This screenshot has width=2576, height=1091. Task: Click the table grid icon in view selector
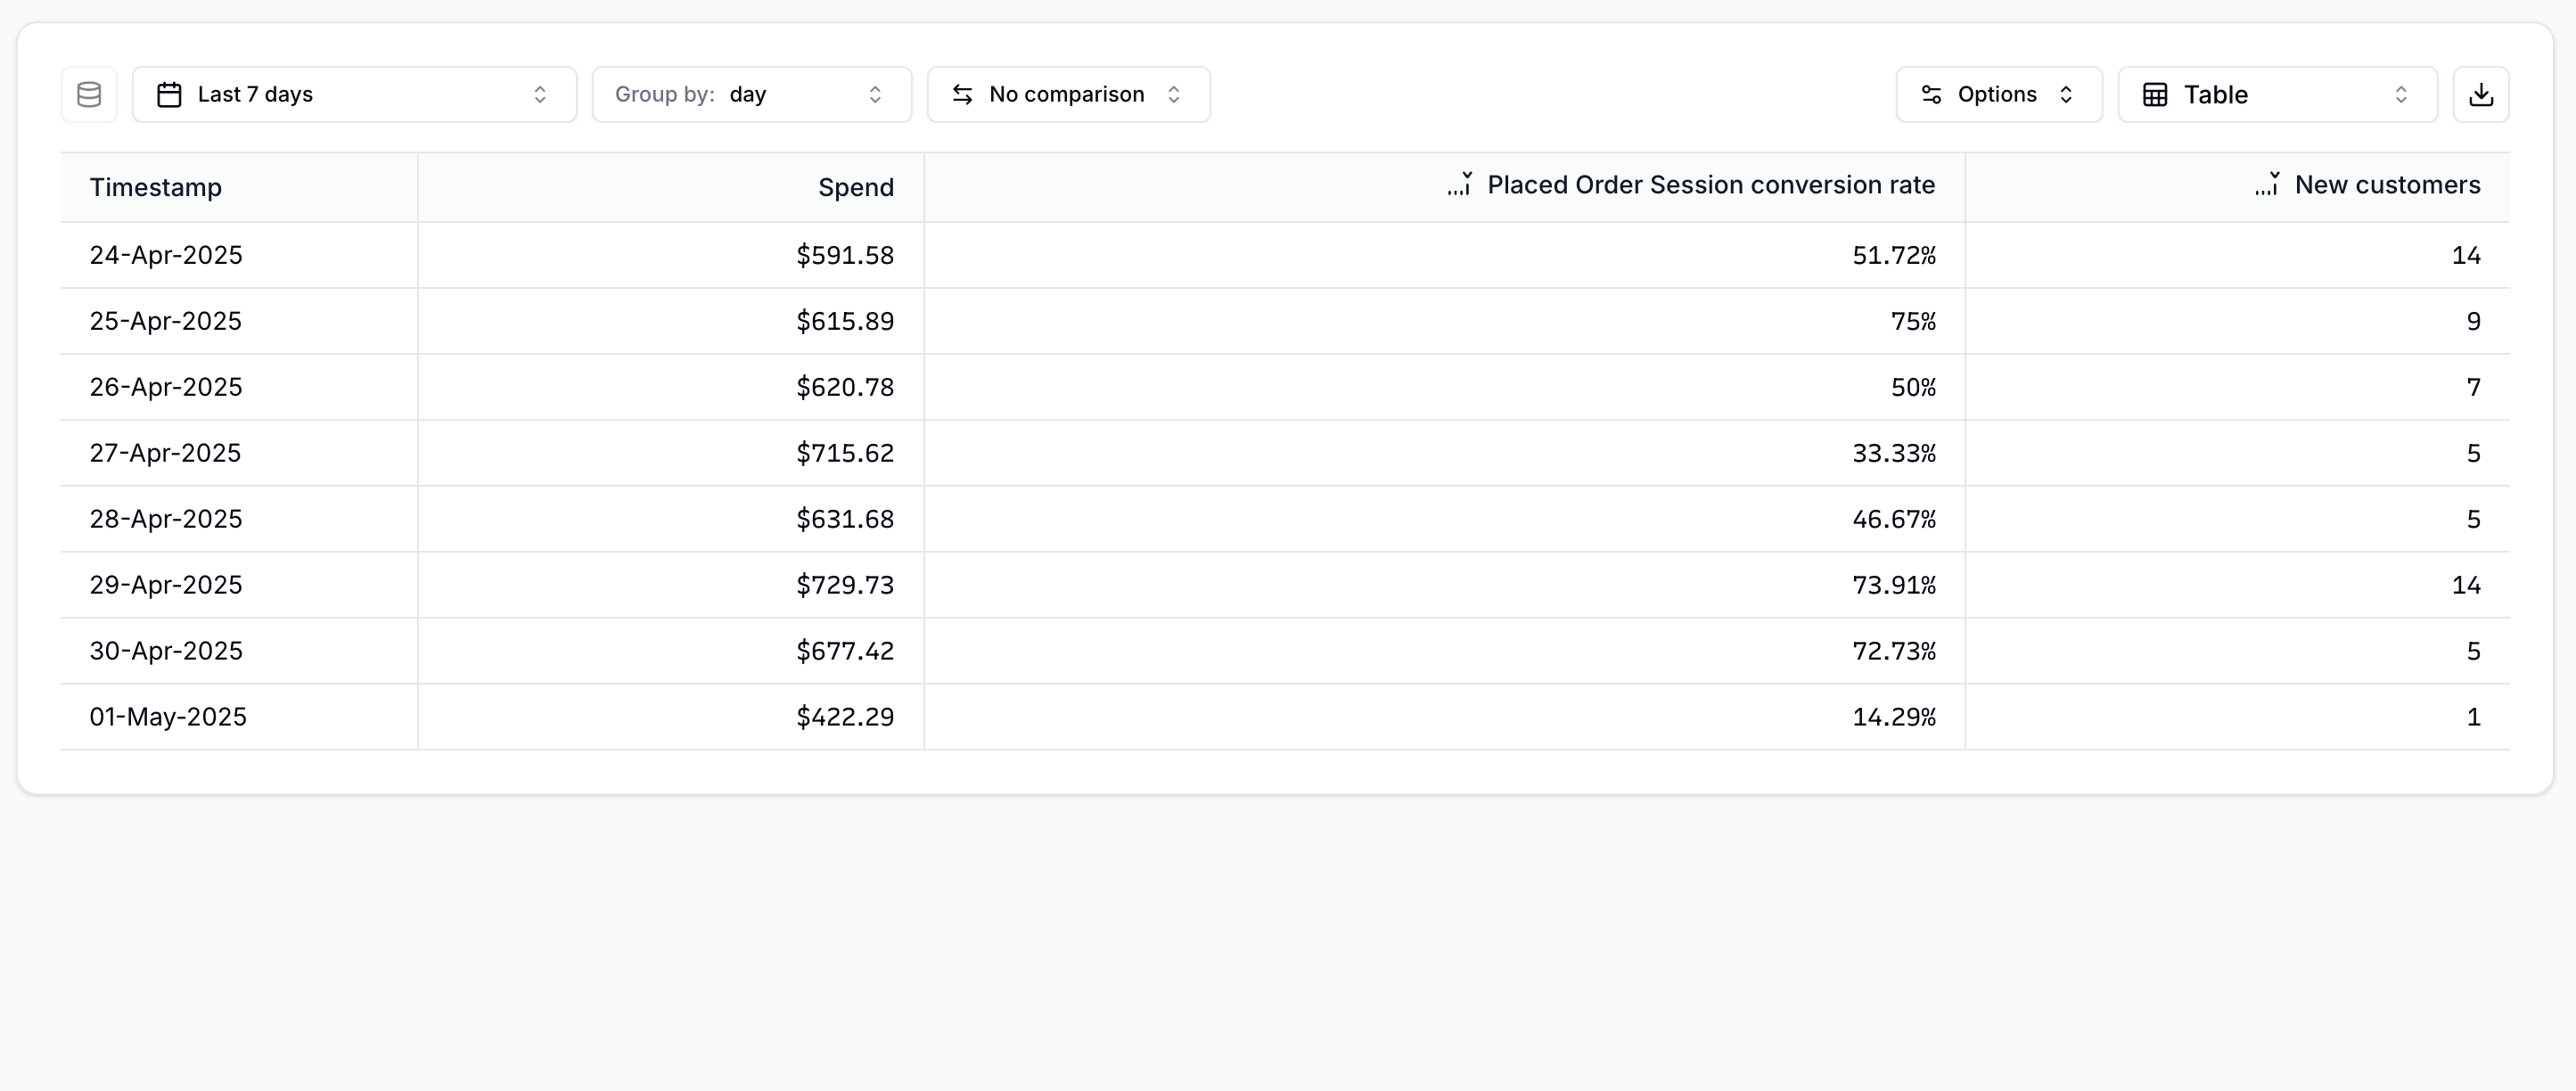2155,95
